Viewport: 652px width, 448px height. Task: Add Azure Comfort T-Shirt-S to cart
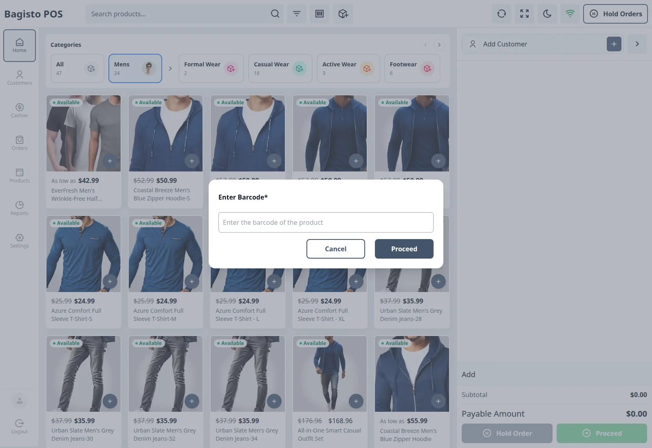pos(110,281)
